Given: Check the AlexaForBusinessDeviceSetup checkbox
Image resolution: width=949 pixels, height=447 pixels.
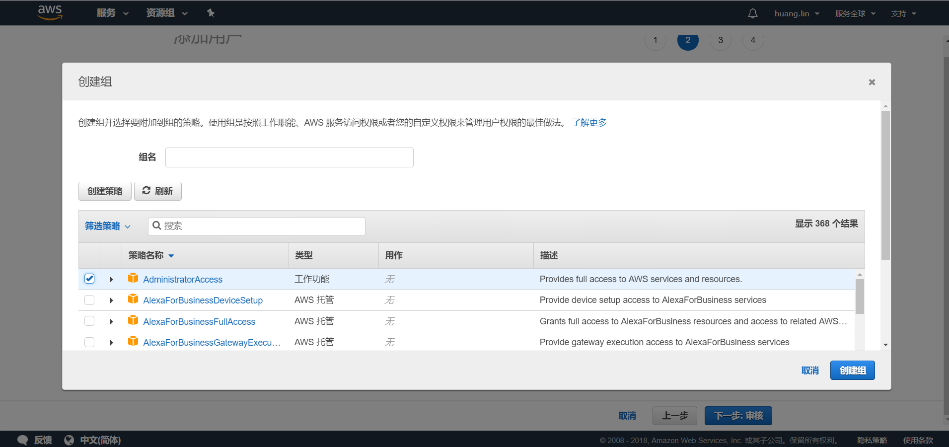Looking at the screenshot, I should click(89, 300).
